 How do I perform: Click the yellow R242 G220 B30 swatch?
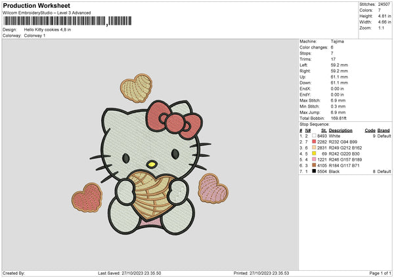(x=314, y=153)
